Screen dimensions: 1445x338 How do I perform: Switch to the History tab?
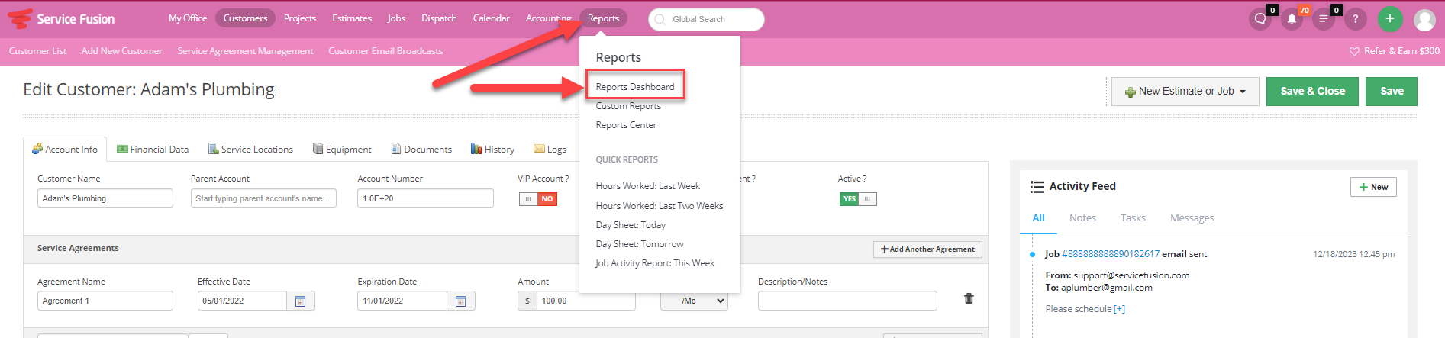tap(492, 150)
